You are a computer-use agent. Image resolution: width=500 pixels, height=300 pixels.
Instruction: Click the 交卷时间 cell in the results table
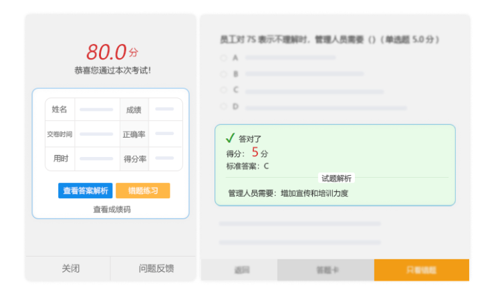point(59,134)
